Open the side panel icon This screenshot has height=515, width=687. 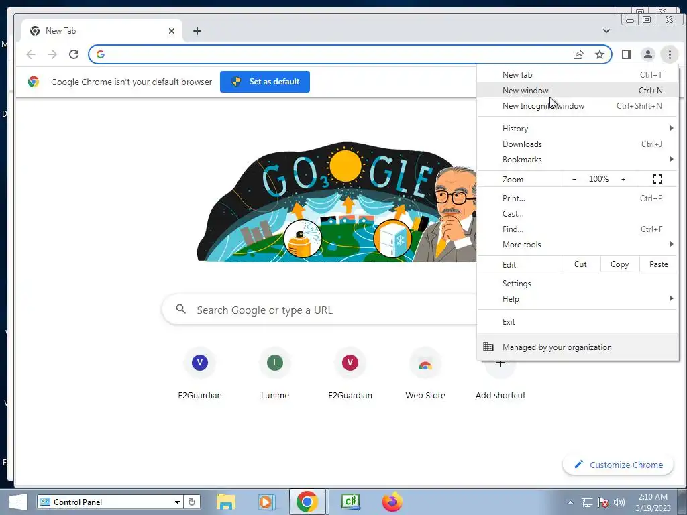[x=627, y=54]
